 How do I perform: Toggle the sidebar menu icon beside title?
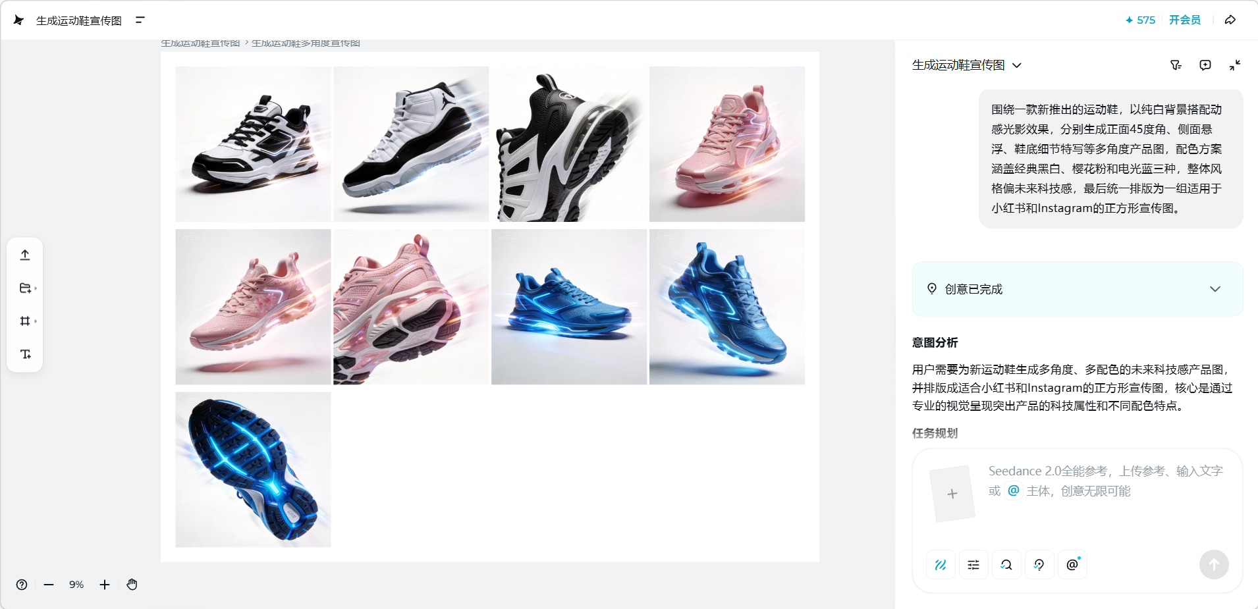pos(140,20)
